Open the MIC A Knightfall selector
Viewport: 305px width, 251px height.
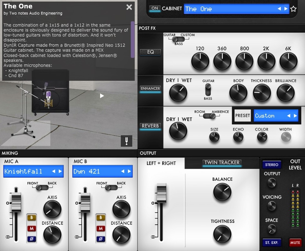point(33,171)
